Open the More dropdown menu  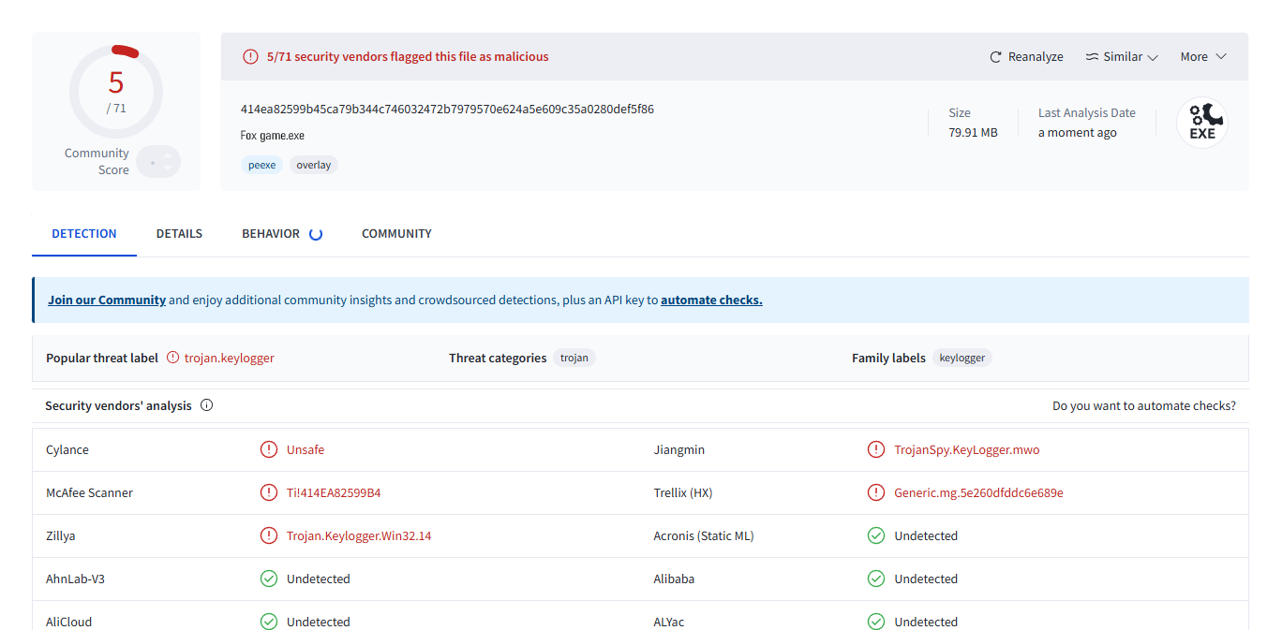pos(1203,57)
